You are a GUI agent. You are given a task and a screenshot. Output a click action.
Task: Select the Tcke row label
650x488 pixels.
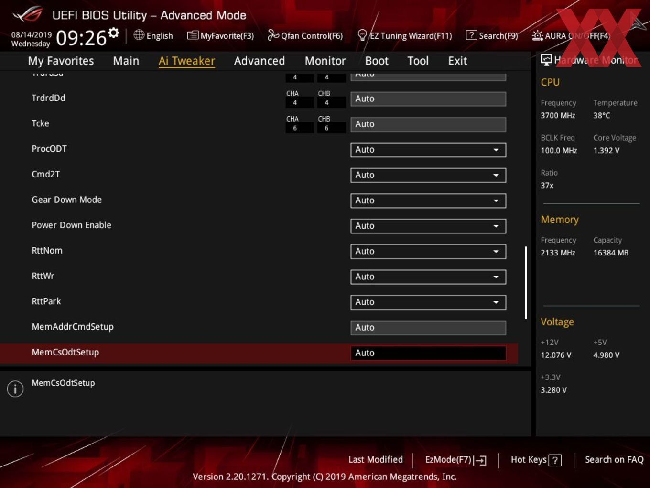click(x=40, y=123)
